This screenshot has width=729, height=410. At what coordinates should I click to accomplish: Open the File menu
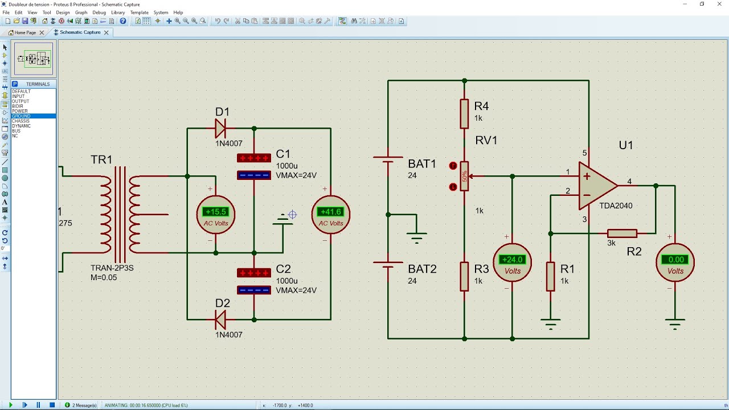(x=6, y=13)
